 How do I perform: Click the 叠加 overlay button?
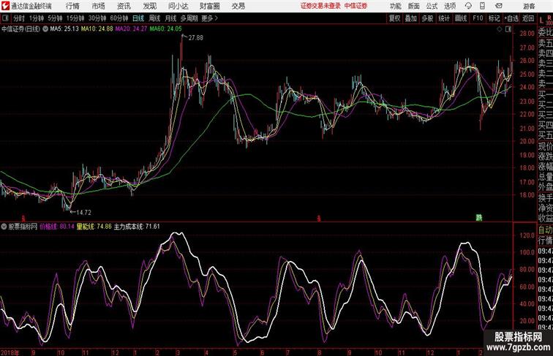(411, 18)
